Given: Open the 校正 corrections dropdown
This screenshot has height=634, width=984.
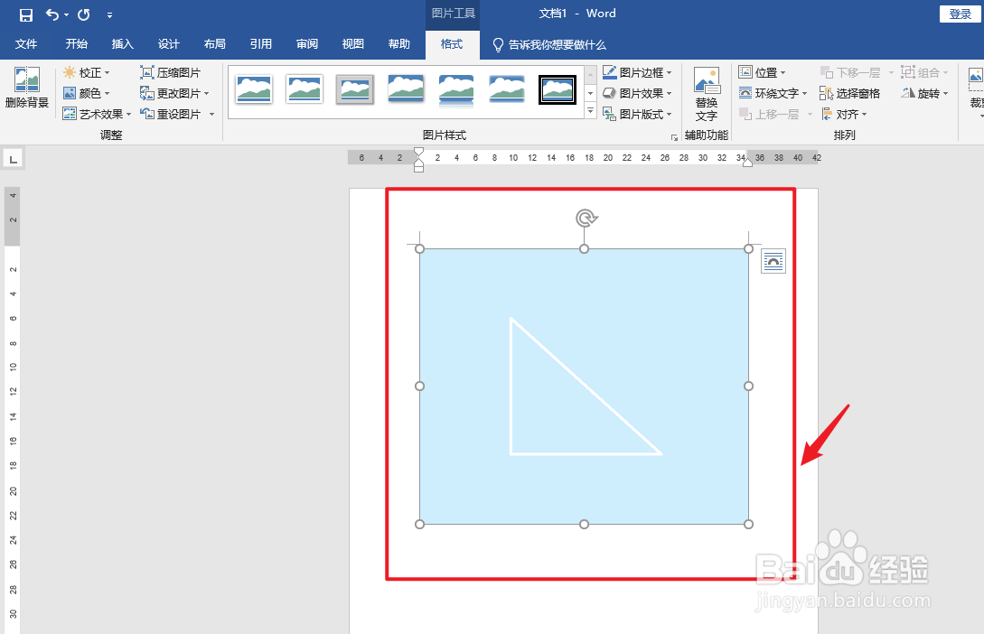Looking at the screenshot, I should tap(87, 73).
